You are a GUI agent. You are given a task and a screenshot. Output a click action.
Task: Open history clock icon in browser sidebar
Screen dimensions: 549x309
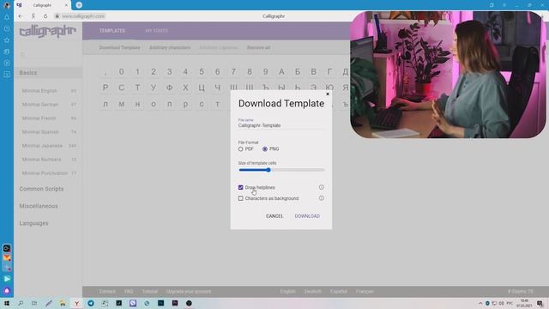(x=7, y=28)
